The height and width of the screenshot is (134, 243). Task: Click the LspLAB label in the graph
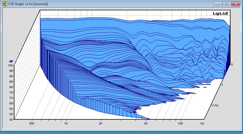pos(220,14)
